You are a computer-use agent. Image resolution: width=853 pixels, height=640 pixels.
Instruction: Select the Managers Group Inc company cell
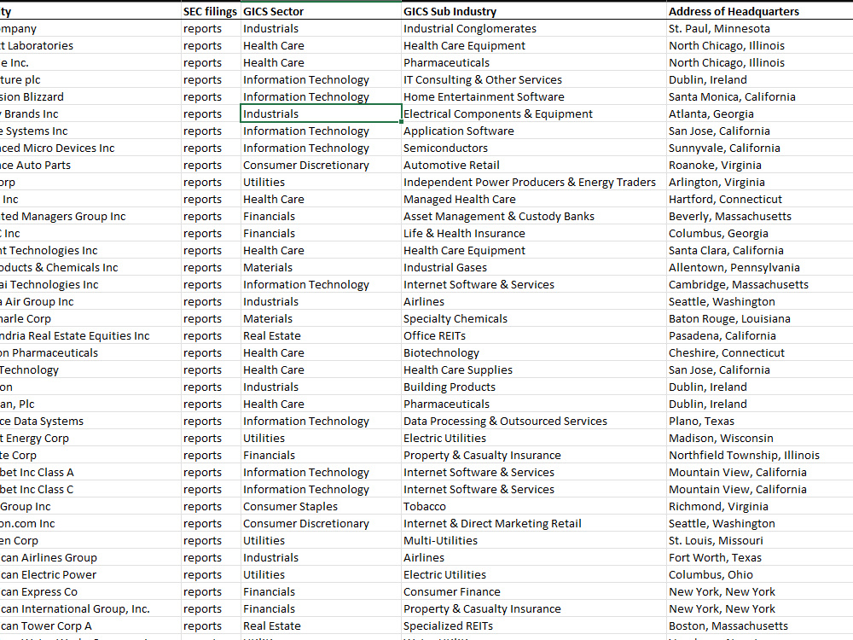coord(90,216)
